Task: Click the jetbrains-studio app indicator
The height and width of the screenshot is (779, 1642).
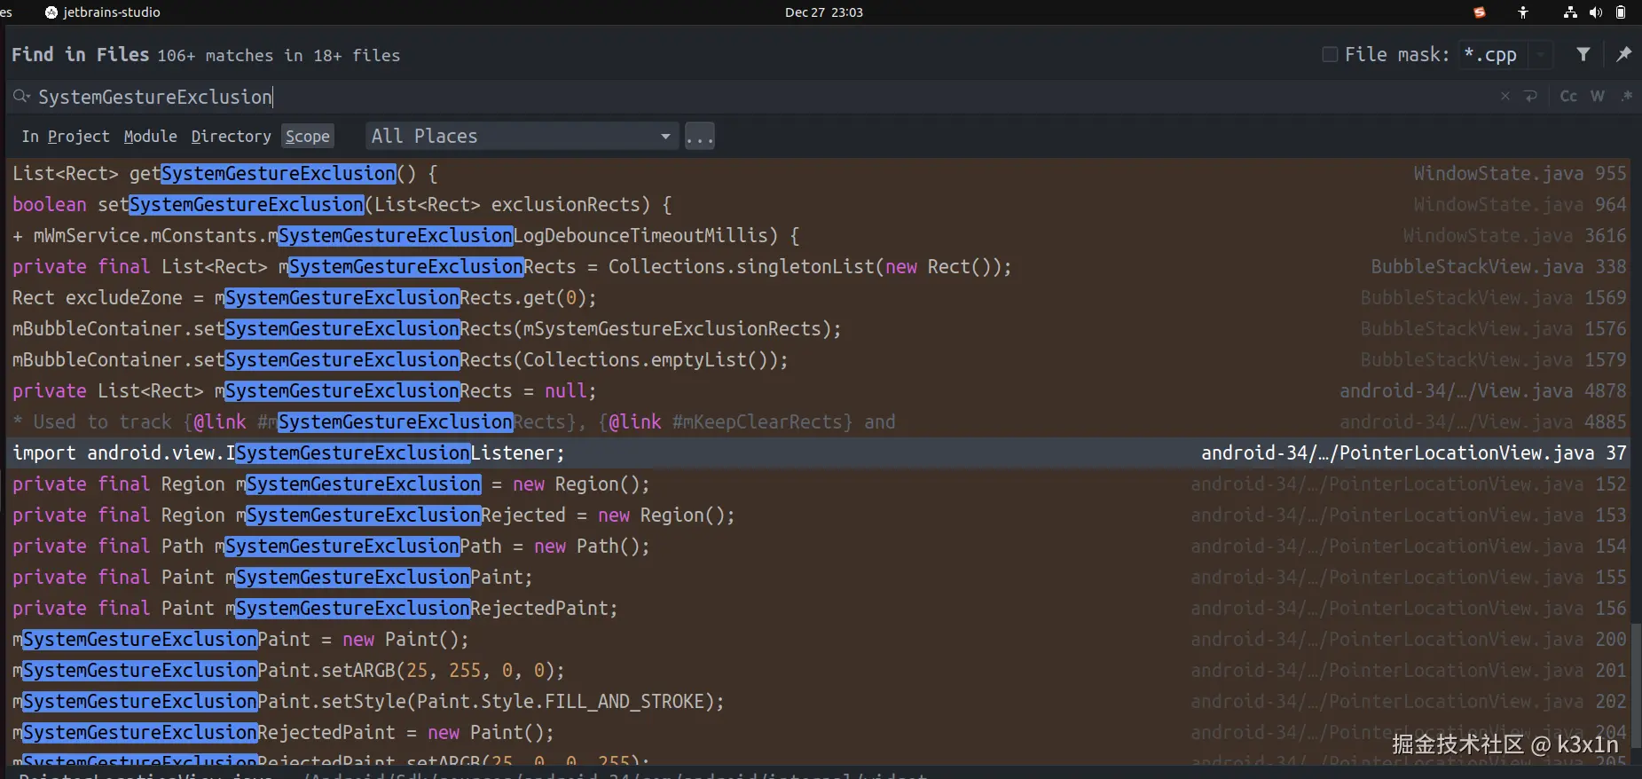Action: (102, 12)
